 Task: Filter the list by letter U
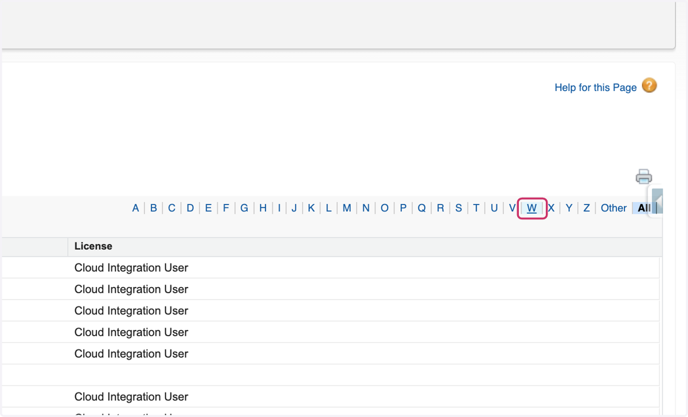494,208
